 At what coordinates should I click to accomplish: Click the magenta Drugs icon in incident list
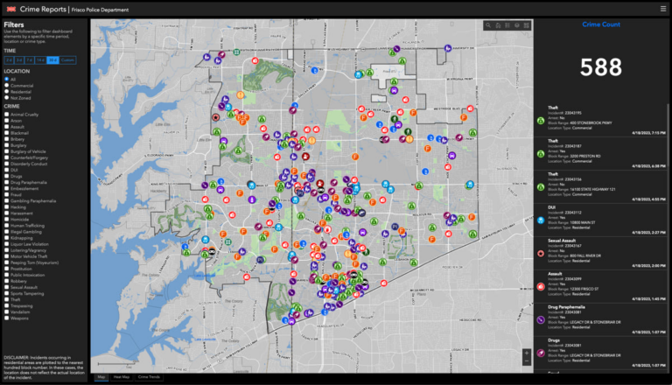click(541, 353)
